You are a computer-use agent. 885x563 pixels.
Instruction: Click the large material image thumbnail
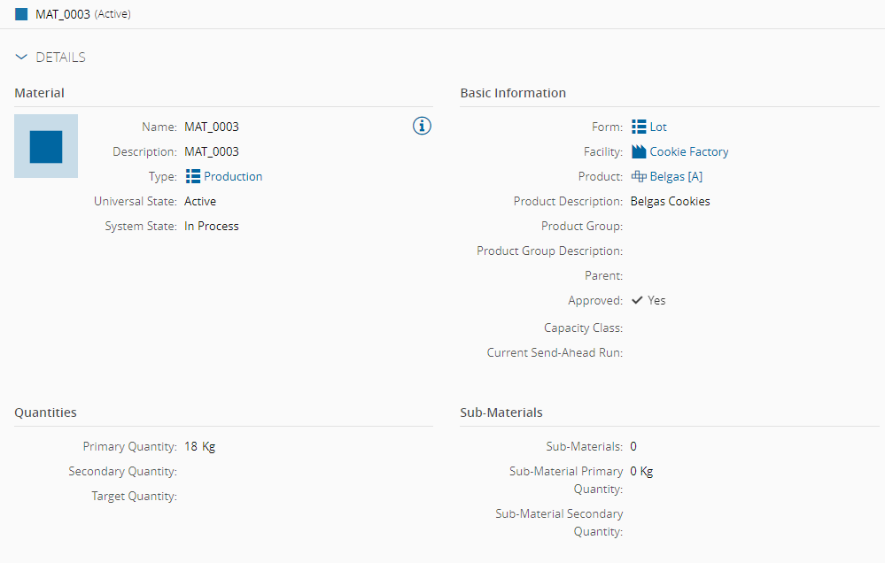46,146
